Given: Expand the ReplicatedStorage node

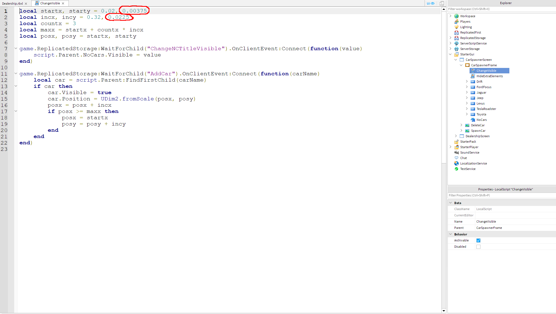Looking at the screenshot, I should 450,38.
